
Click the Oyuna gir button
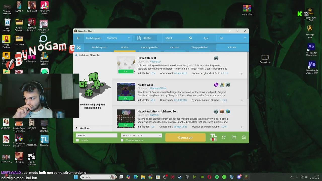click(185, 138)
